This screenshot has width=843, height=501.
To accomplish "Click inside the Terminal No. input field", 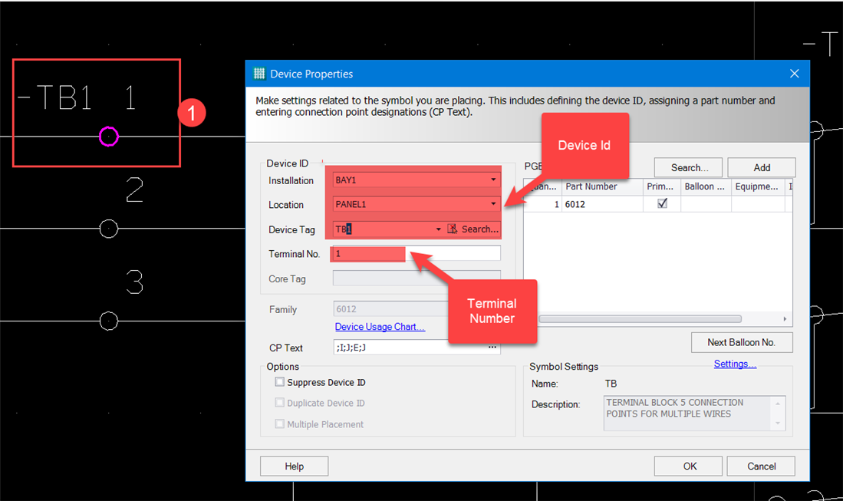I will (368, 253).
